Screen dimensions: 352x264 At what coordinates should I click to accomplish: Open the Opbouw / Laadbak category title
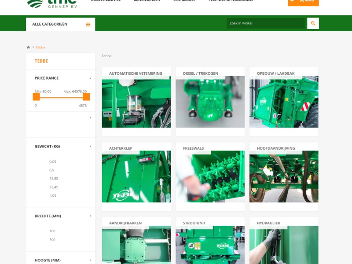pyautogui.click(x=276, y=73)
